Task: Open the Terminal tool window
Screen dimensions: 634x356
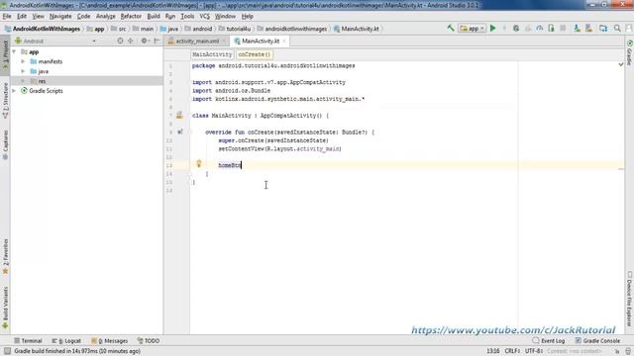Action: click(28, 340)
